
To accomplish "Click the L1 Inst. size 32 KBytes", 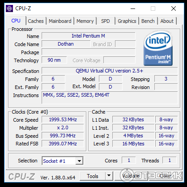I will (133, 127).
